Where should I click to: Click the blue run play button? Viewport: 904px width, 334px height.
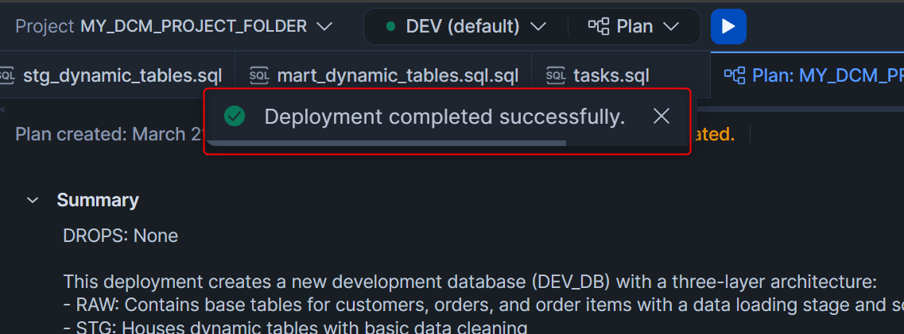click(x=728, y=26)
